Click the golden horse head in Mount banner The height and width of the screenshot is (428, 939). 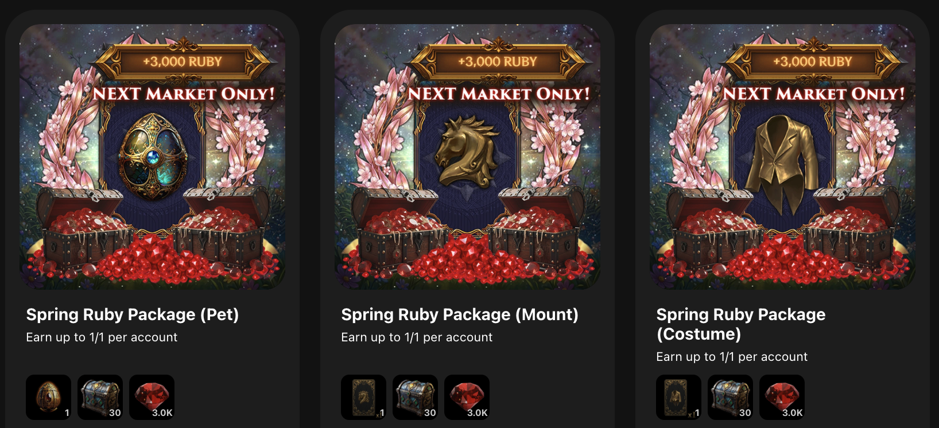coord(466,151)
